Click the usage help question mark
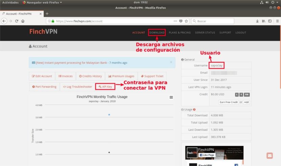Screen dimensions: 281x166 [x=194, y=109]
